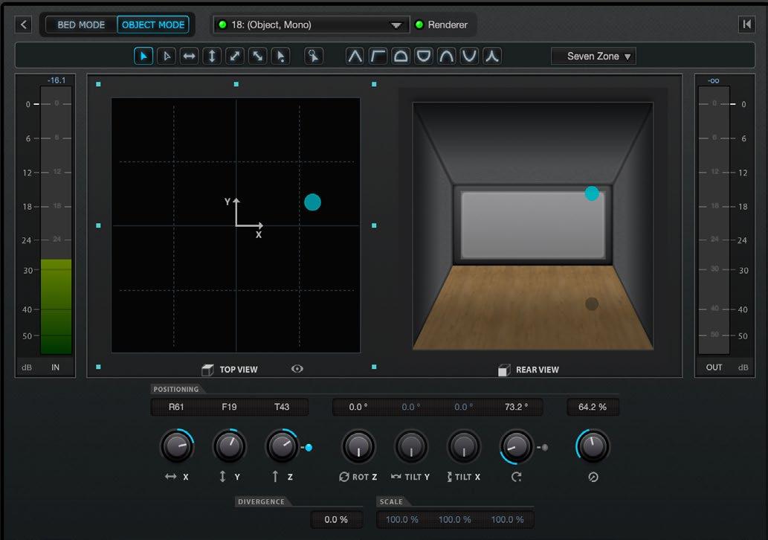The height and width of the screenshot is (540, 768).
Task: Click the REAR VIEW label
Action: [x=538, y=370]
